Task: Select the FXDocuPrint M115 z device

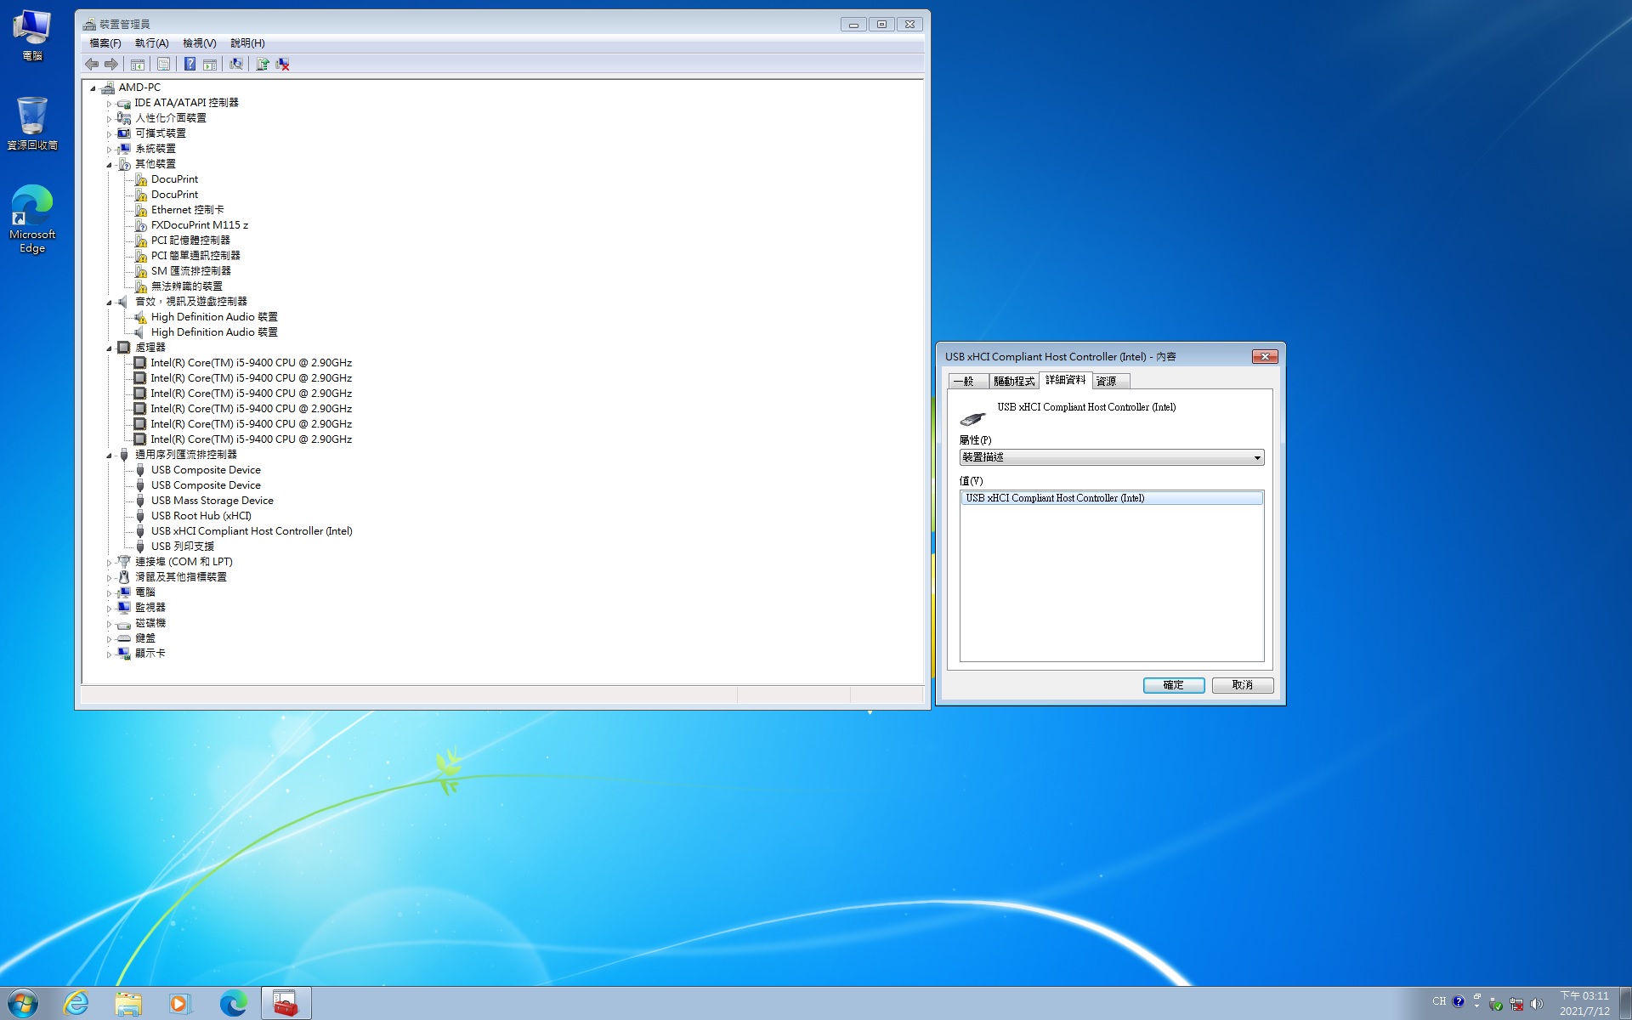Action: 200,225
